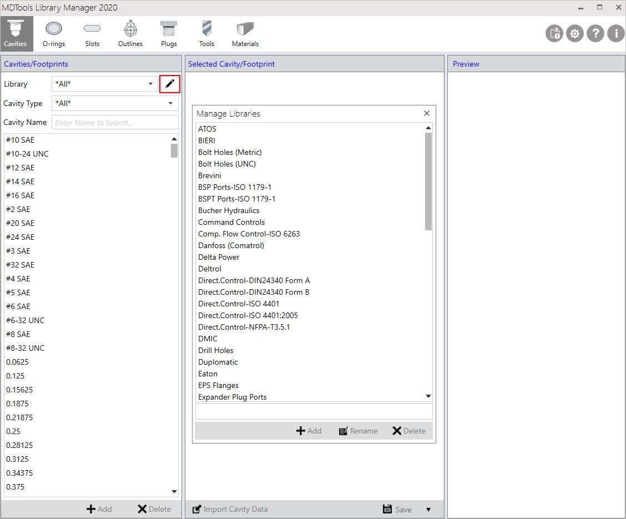Click the Cavity Name search field
This screenshot has width=626, height=519.
point(114,122)
